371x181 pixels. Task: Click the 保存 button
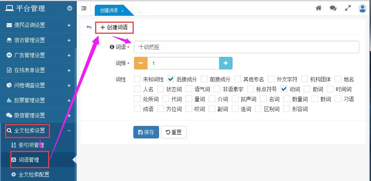pos(146,132)
